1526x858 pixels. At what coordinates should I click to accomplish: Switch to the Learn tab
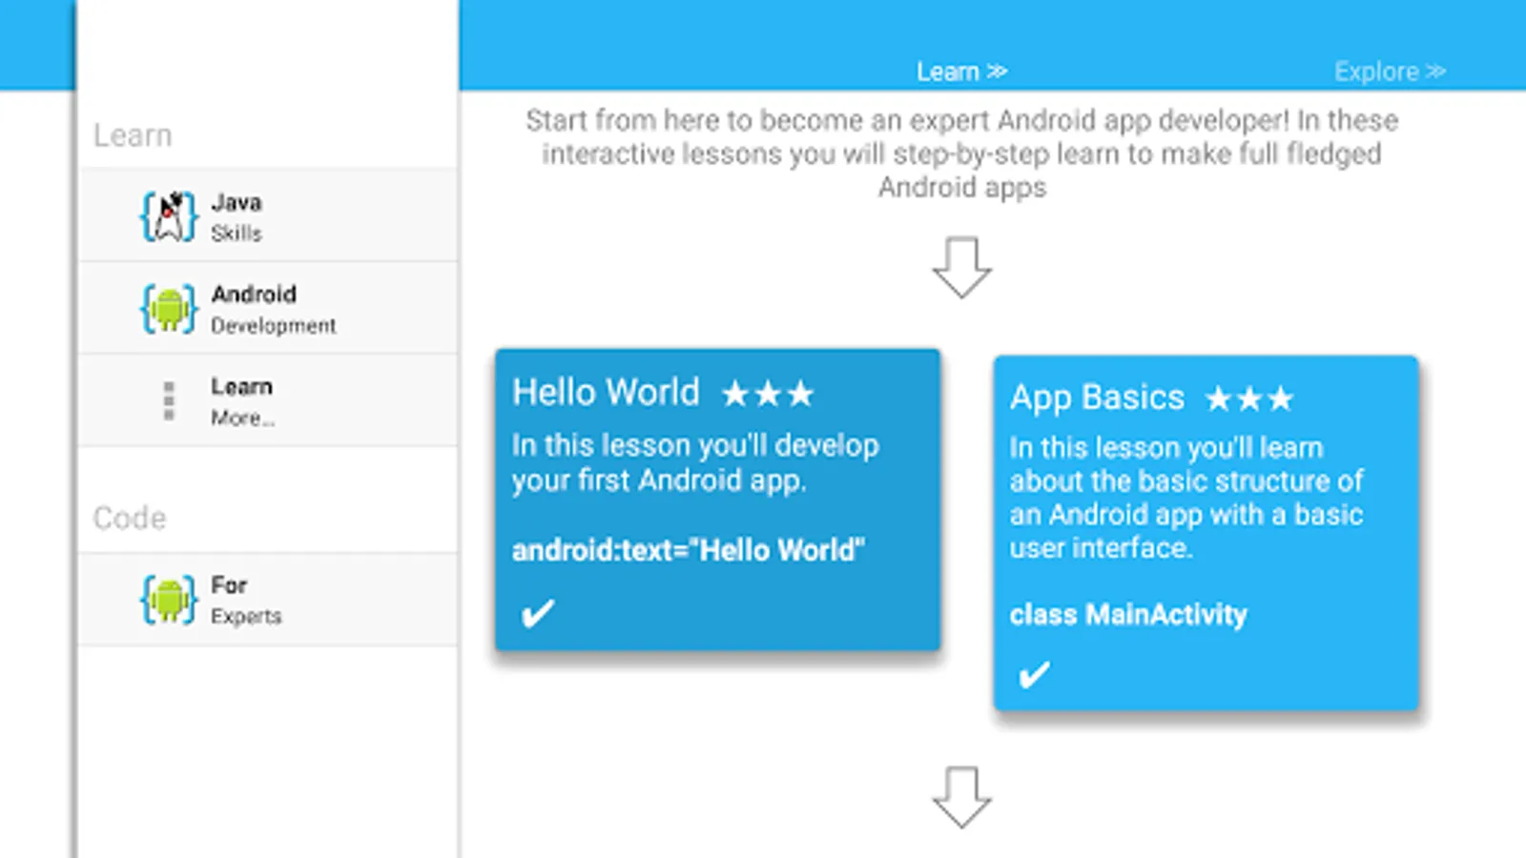[961, 71]
